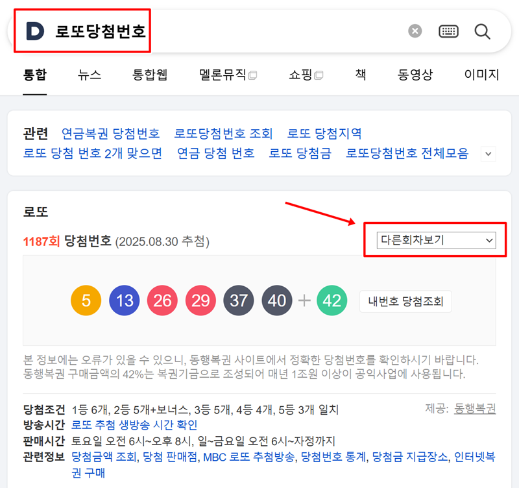
Task: Click the 판매시간 label
Action: pyautogui.click(x=44, y=441)
